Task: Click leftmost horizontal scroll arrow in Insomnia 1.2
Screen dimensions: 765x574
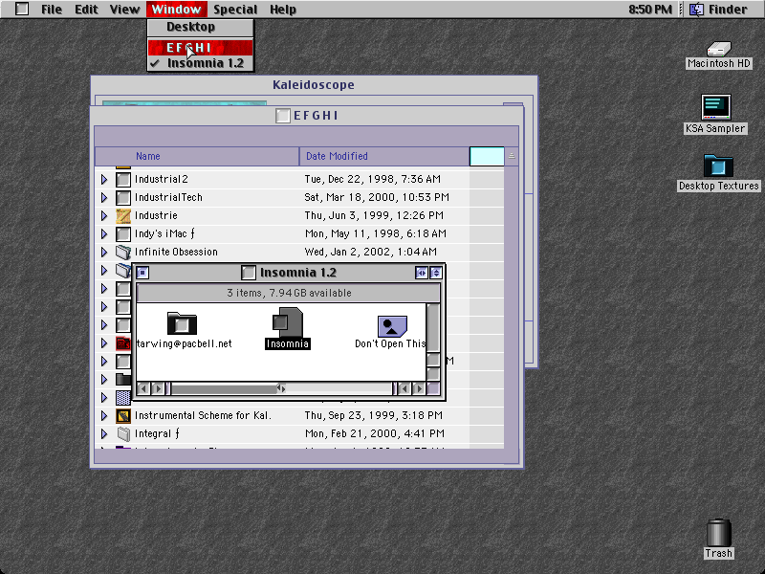Action: [x=142, y=388]
